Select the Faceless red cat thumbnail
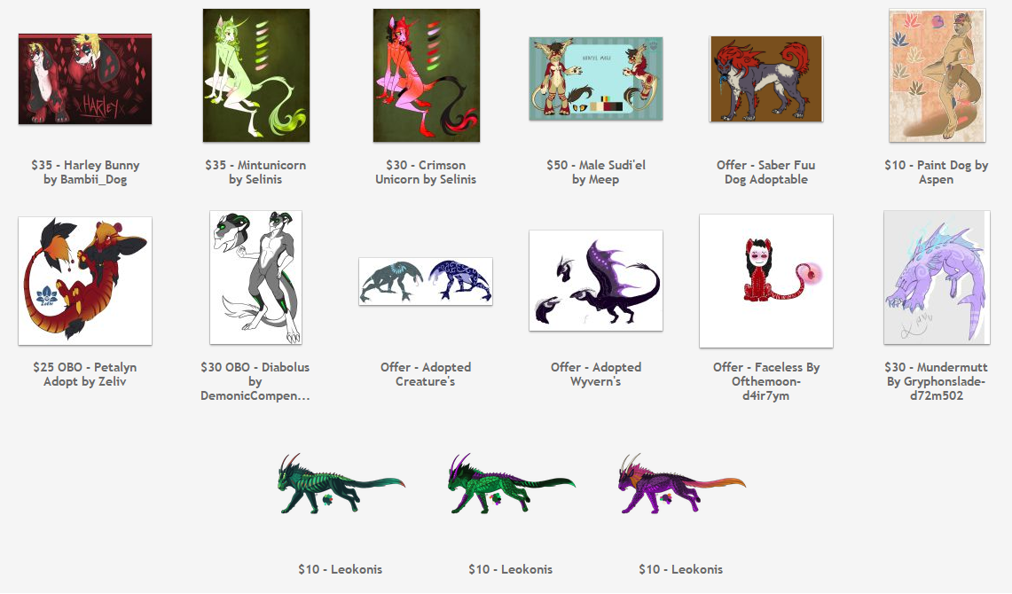1012x594 pixels. click(x=766, y=280)
